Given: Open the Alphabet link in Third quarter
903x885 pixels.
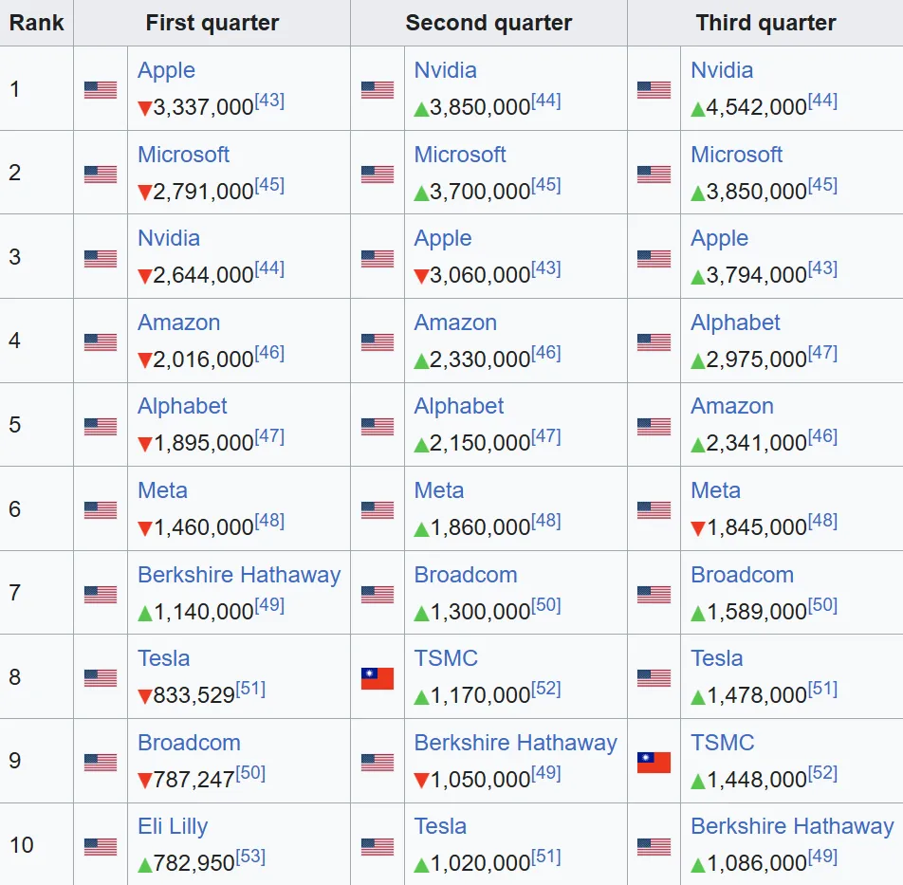Looking at the screenshot, I should [x=735, y=323].
